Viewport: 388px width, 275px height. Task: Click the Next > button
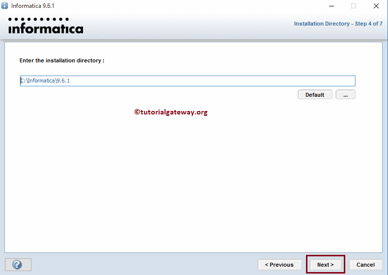point(326,265)
